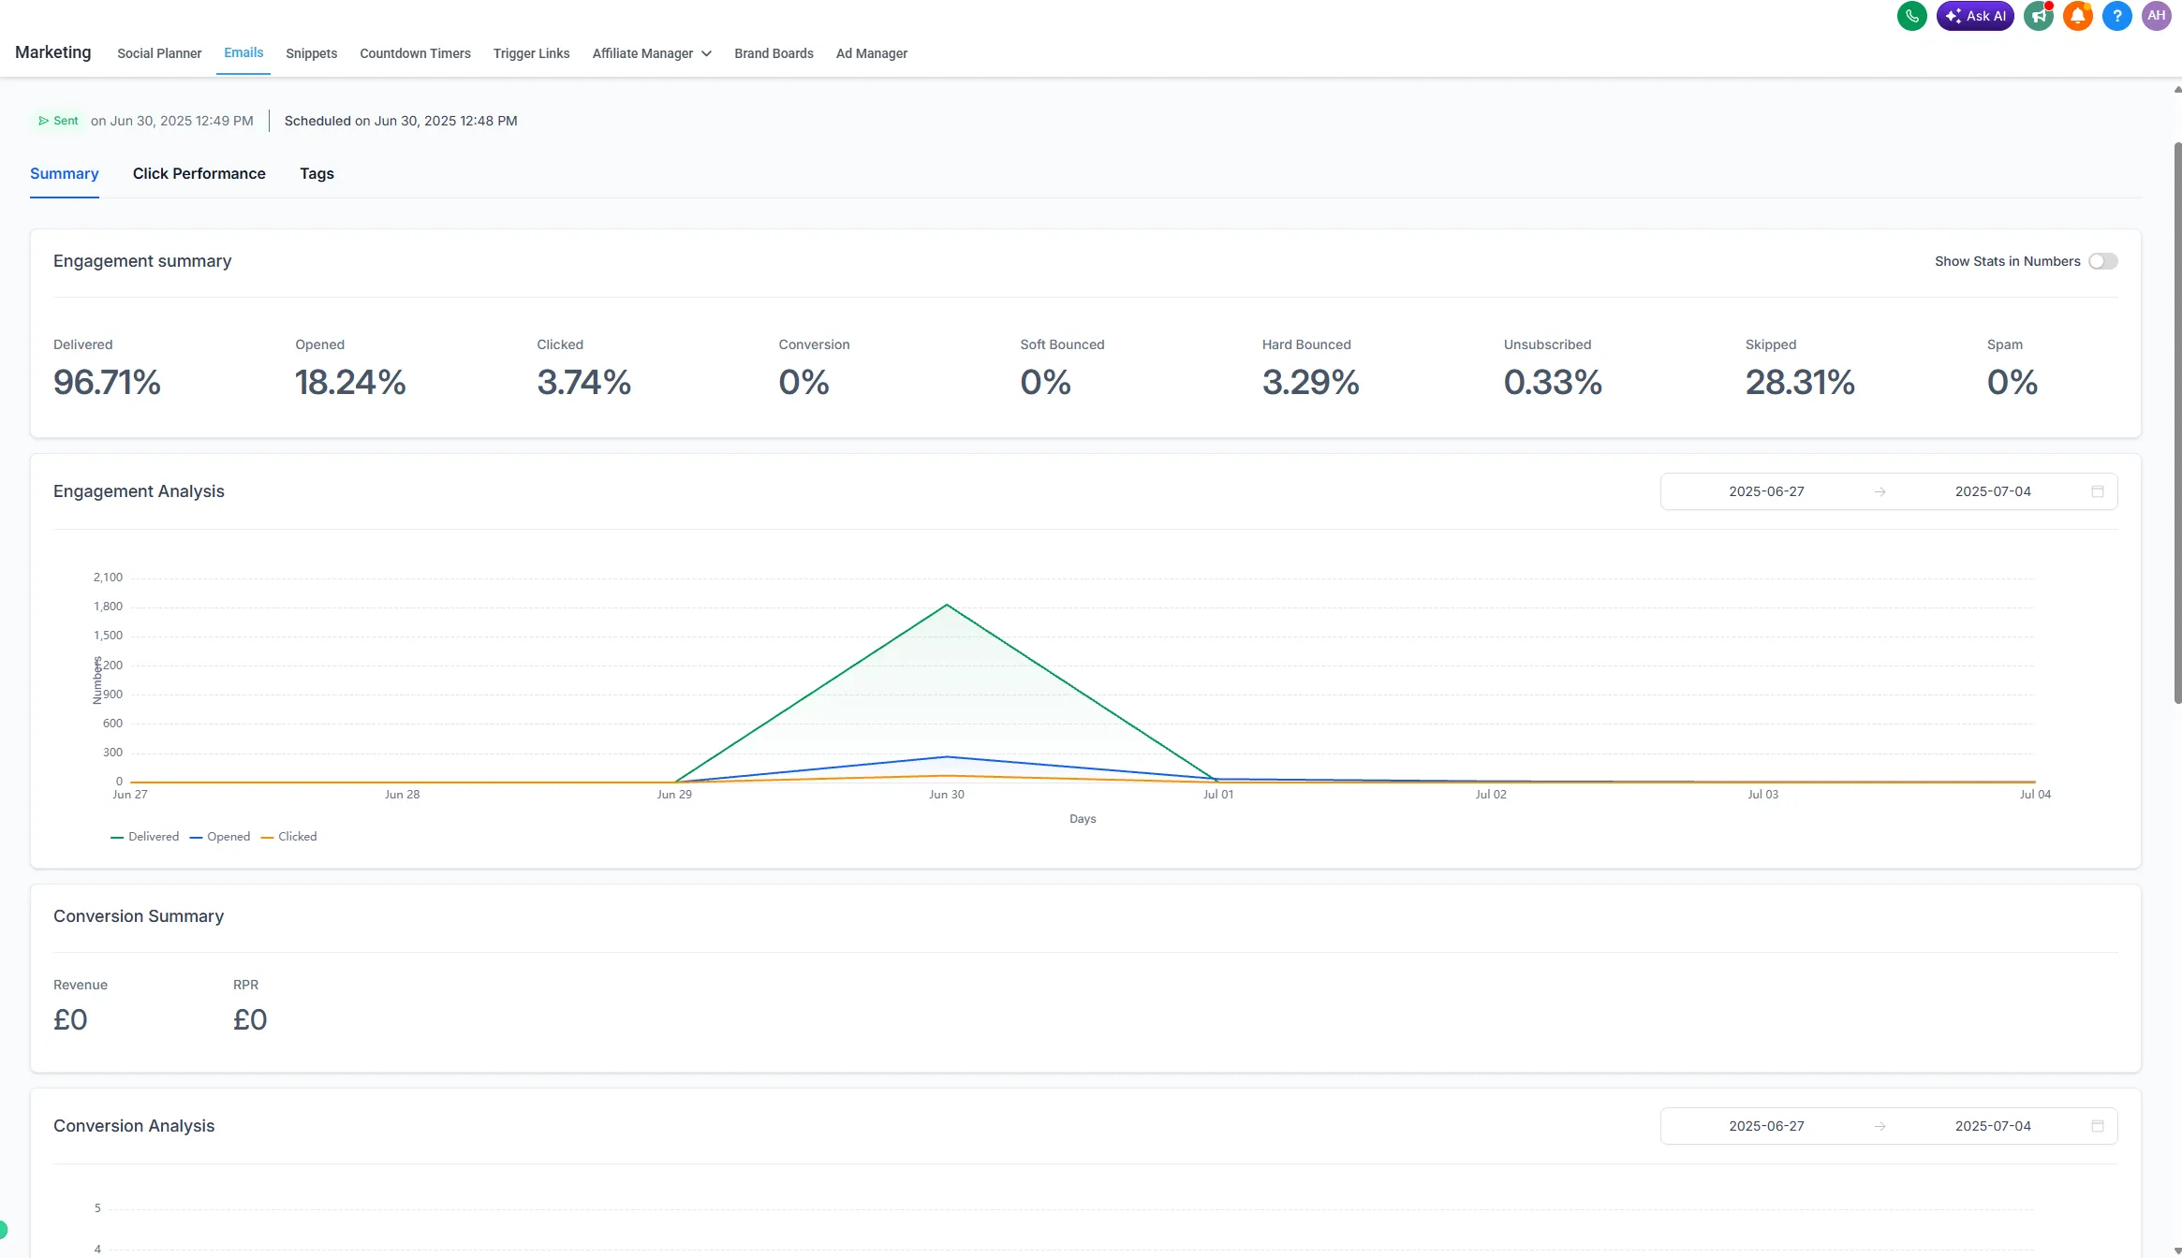Image resolution: width=2182 pixels, height=1258 pixels.
Task: Select the Emails tab
Action: click(243, 52)
